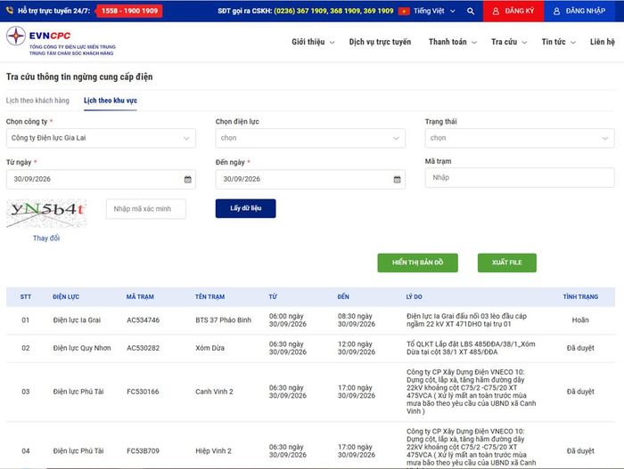Switch to Lịch theo khách hàng tab
This screenshot has height=469, width=624.
point(37,101)
